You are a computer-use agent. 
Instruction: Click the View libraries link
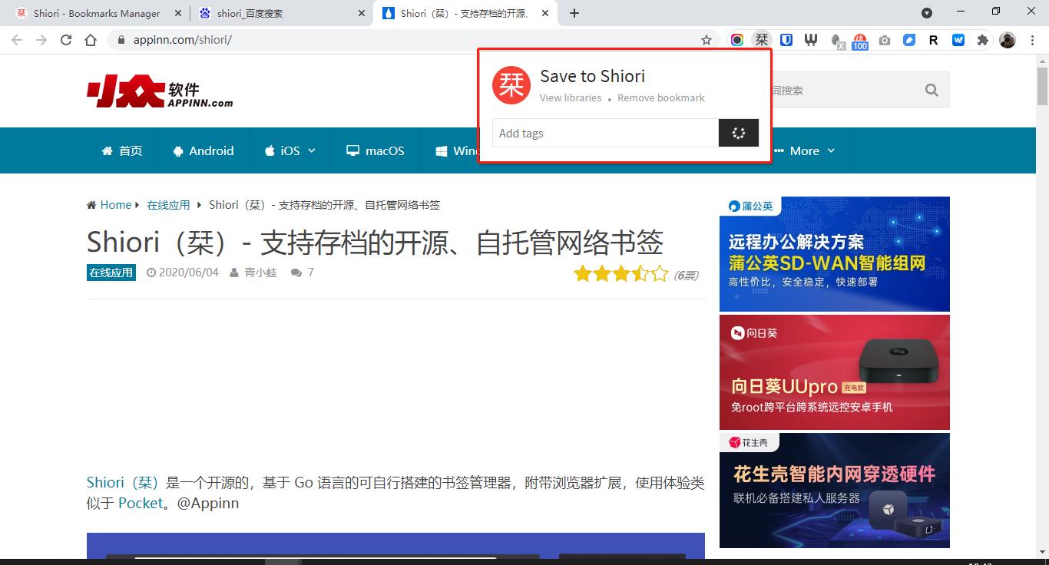pyautogui.click(x=571, y=97)
